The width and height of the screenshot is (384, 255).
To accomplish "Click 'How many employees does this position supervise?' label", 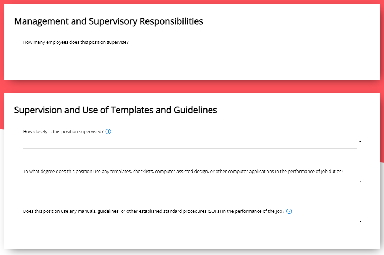I will click(76, 42).
